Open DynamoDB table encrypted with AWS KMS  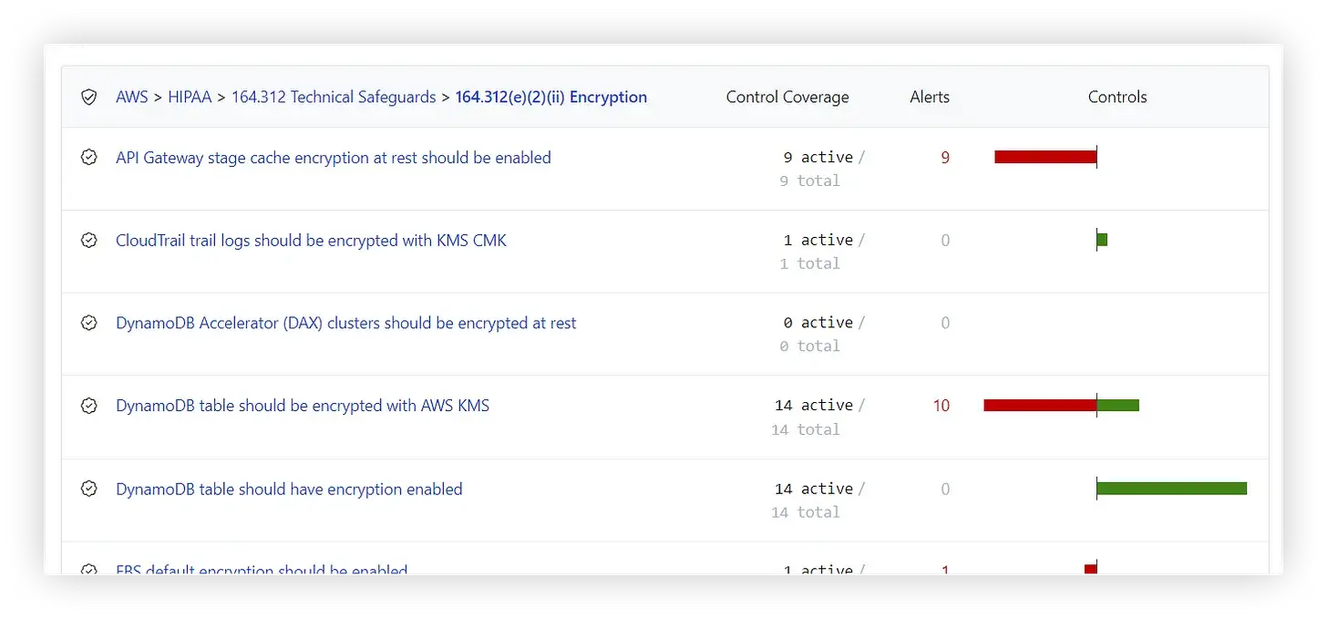click(x=303, y=406)
